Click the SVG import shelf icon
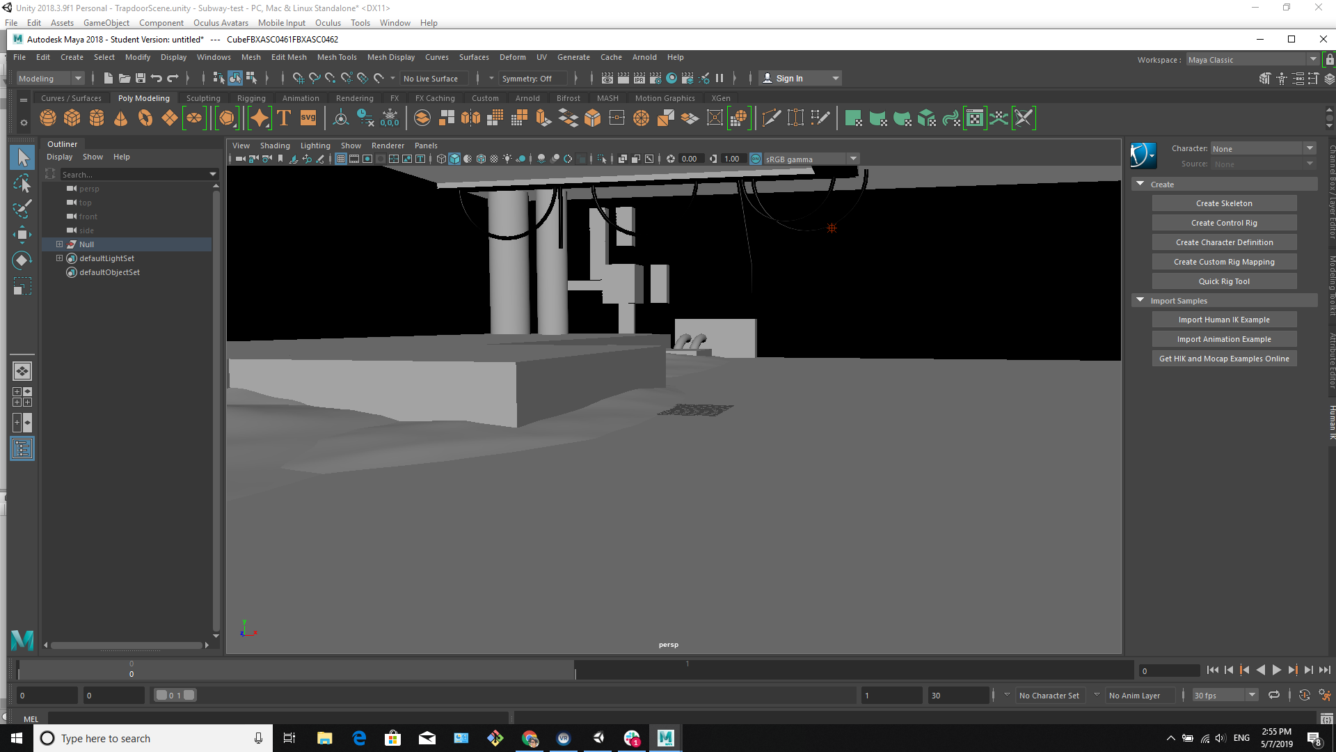 point(308,118)
